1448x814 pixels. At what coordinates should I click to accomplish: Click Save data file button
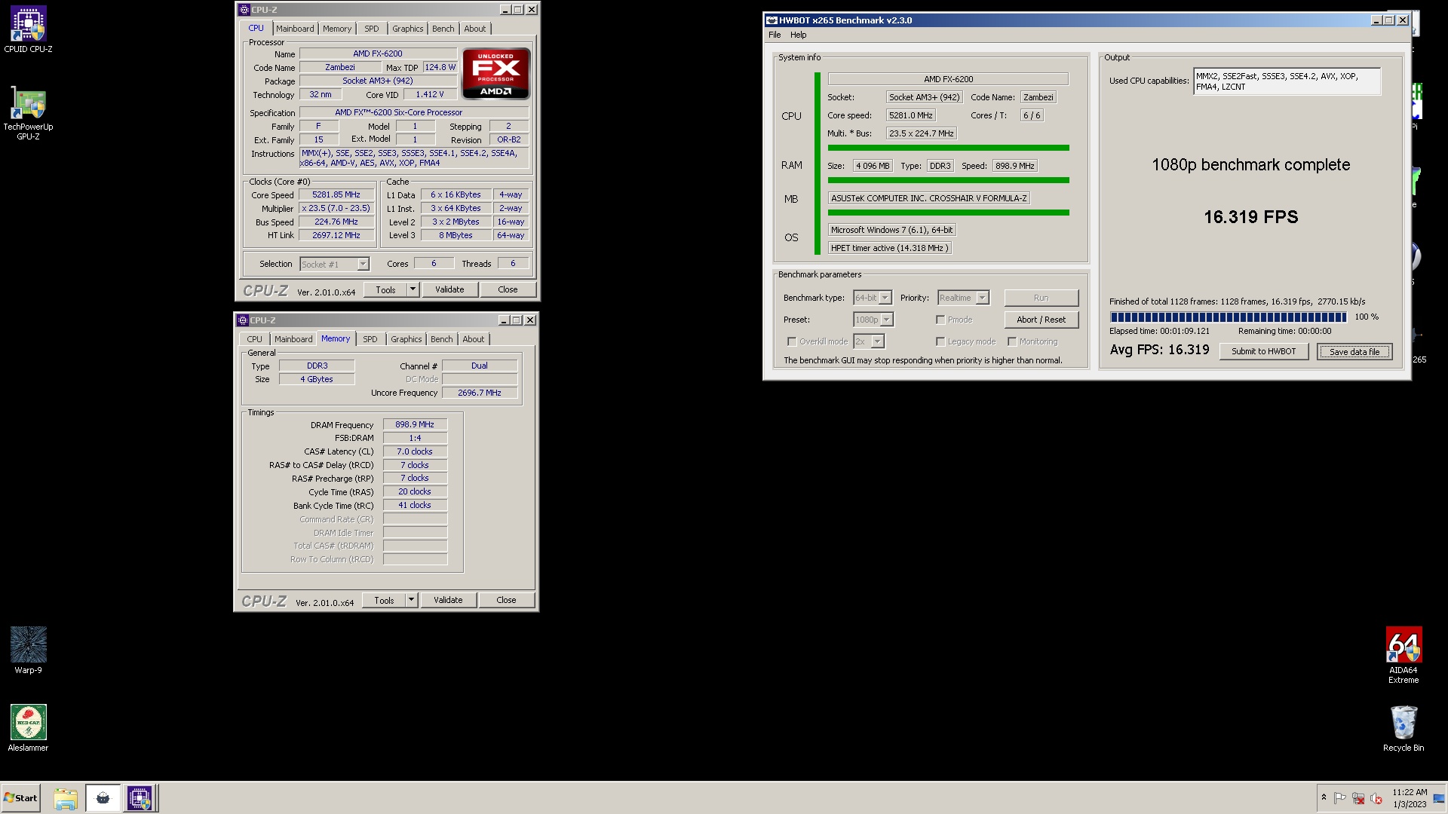[1354, 351]
